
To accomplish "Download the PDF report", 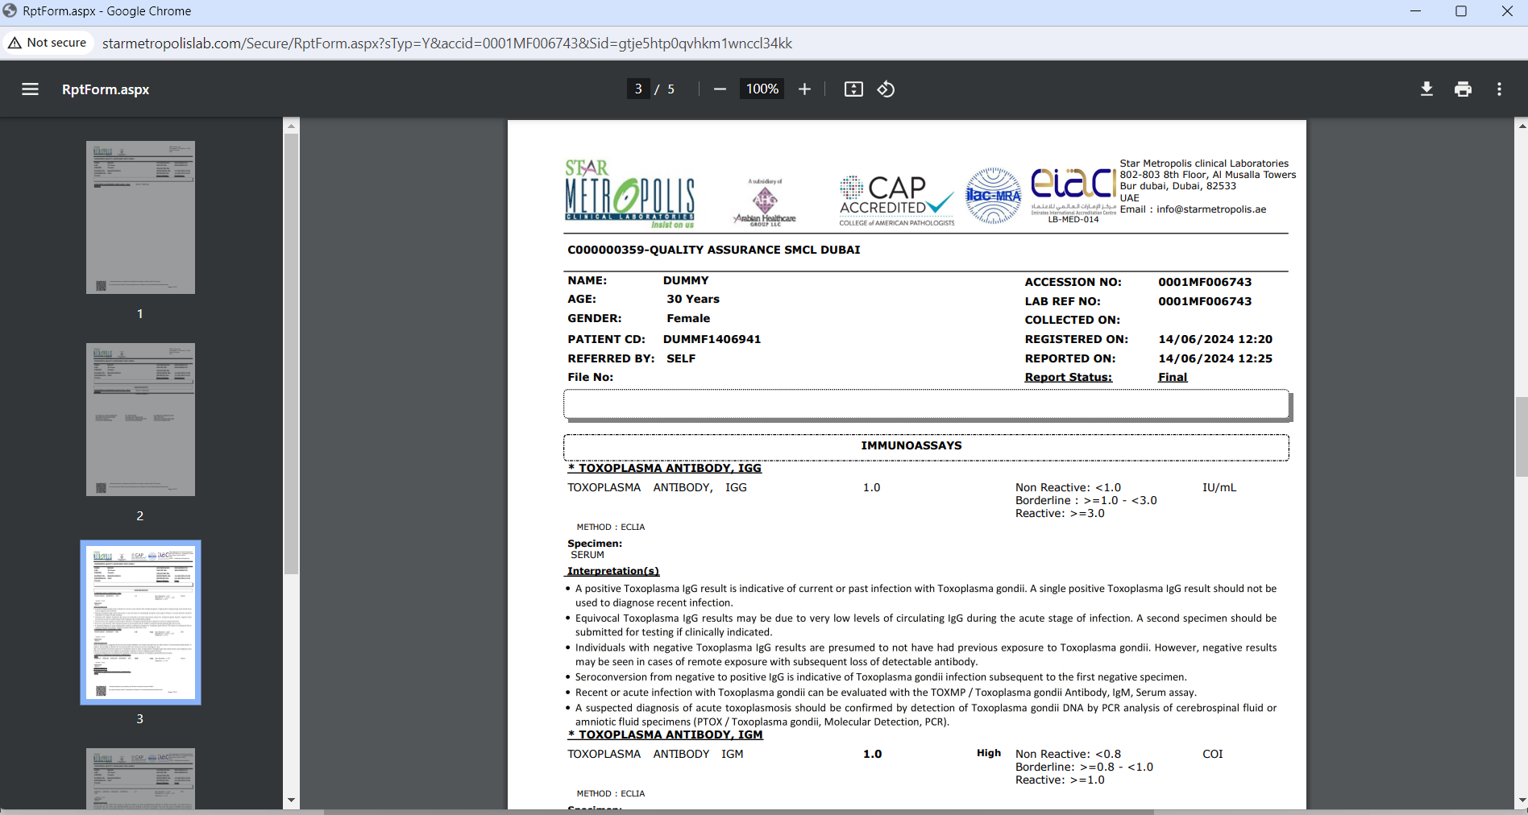I will [1426, 89].
